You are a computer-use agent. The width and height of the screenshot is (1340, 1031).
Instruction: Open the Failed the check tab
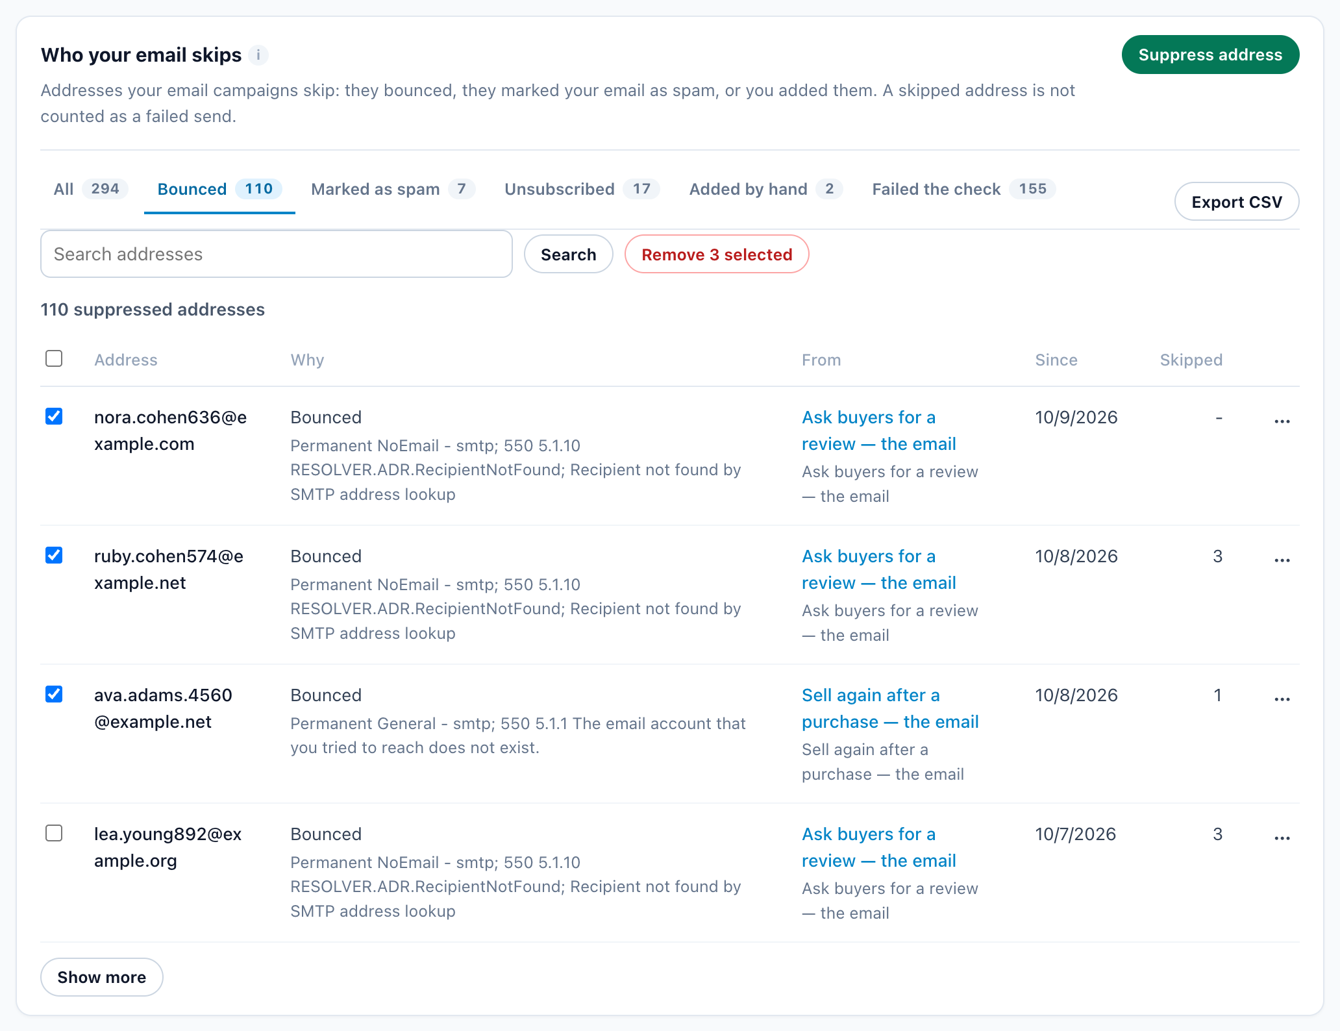point(963,189)
